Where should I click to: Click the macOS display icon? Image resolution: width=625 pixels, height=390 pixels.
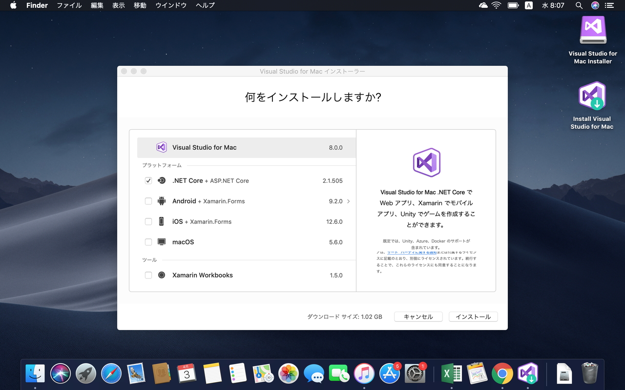click(161, 242)
